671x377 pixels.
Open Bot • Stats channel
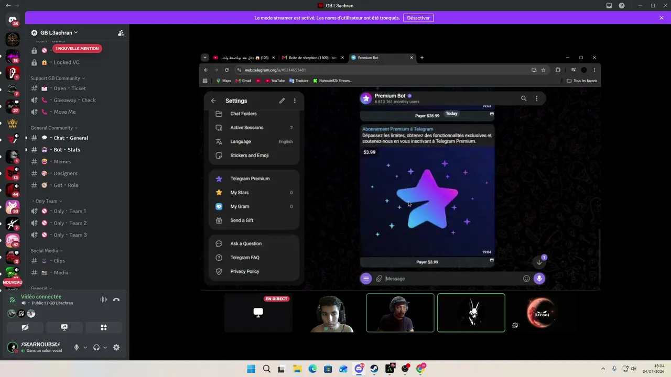point(77,150)
